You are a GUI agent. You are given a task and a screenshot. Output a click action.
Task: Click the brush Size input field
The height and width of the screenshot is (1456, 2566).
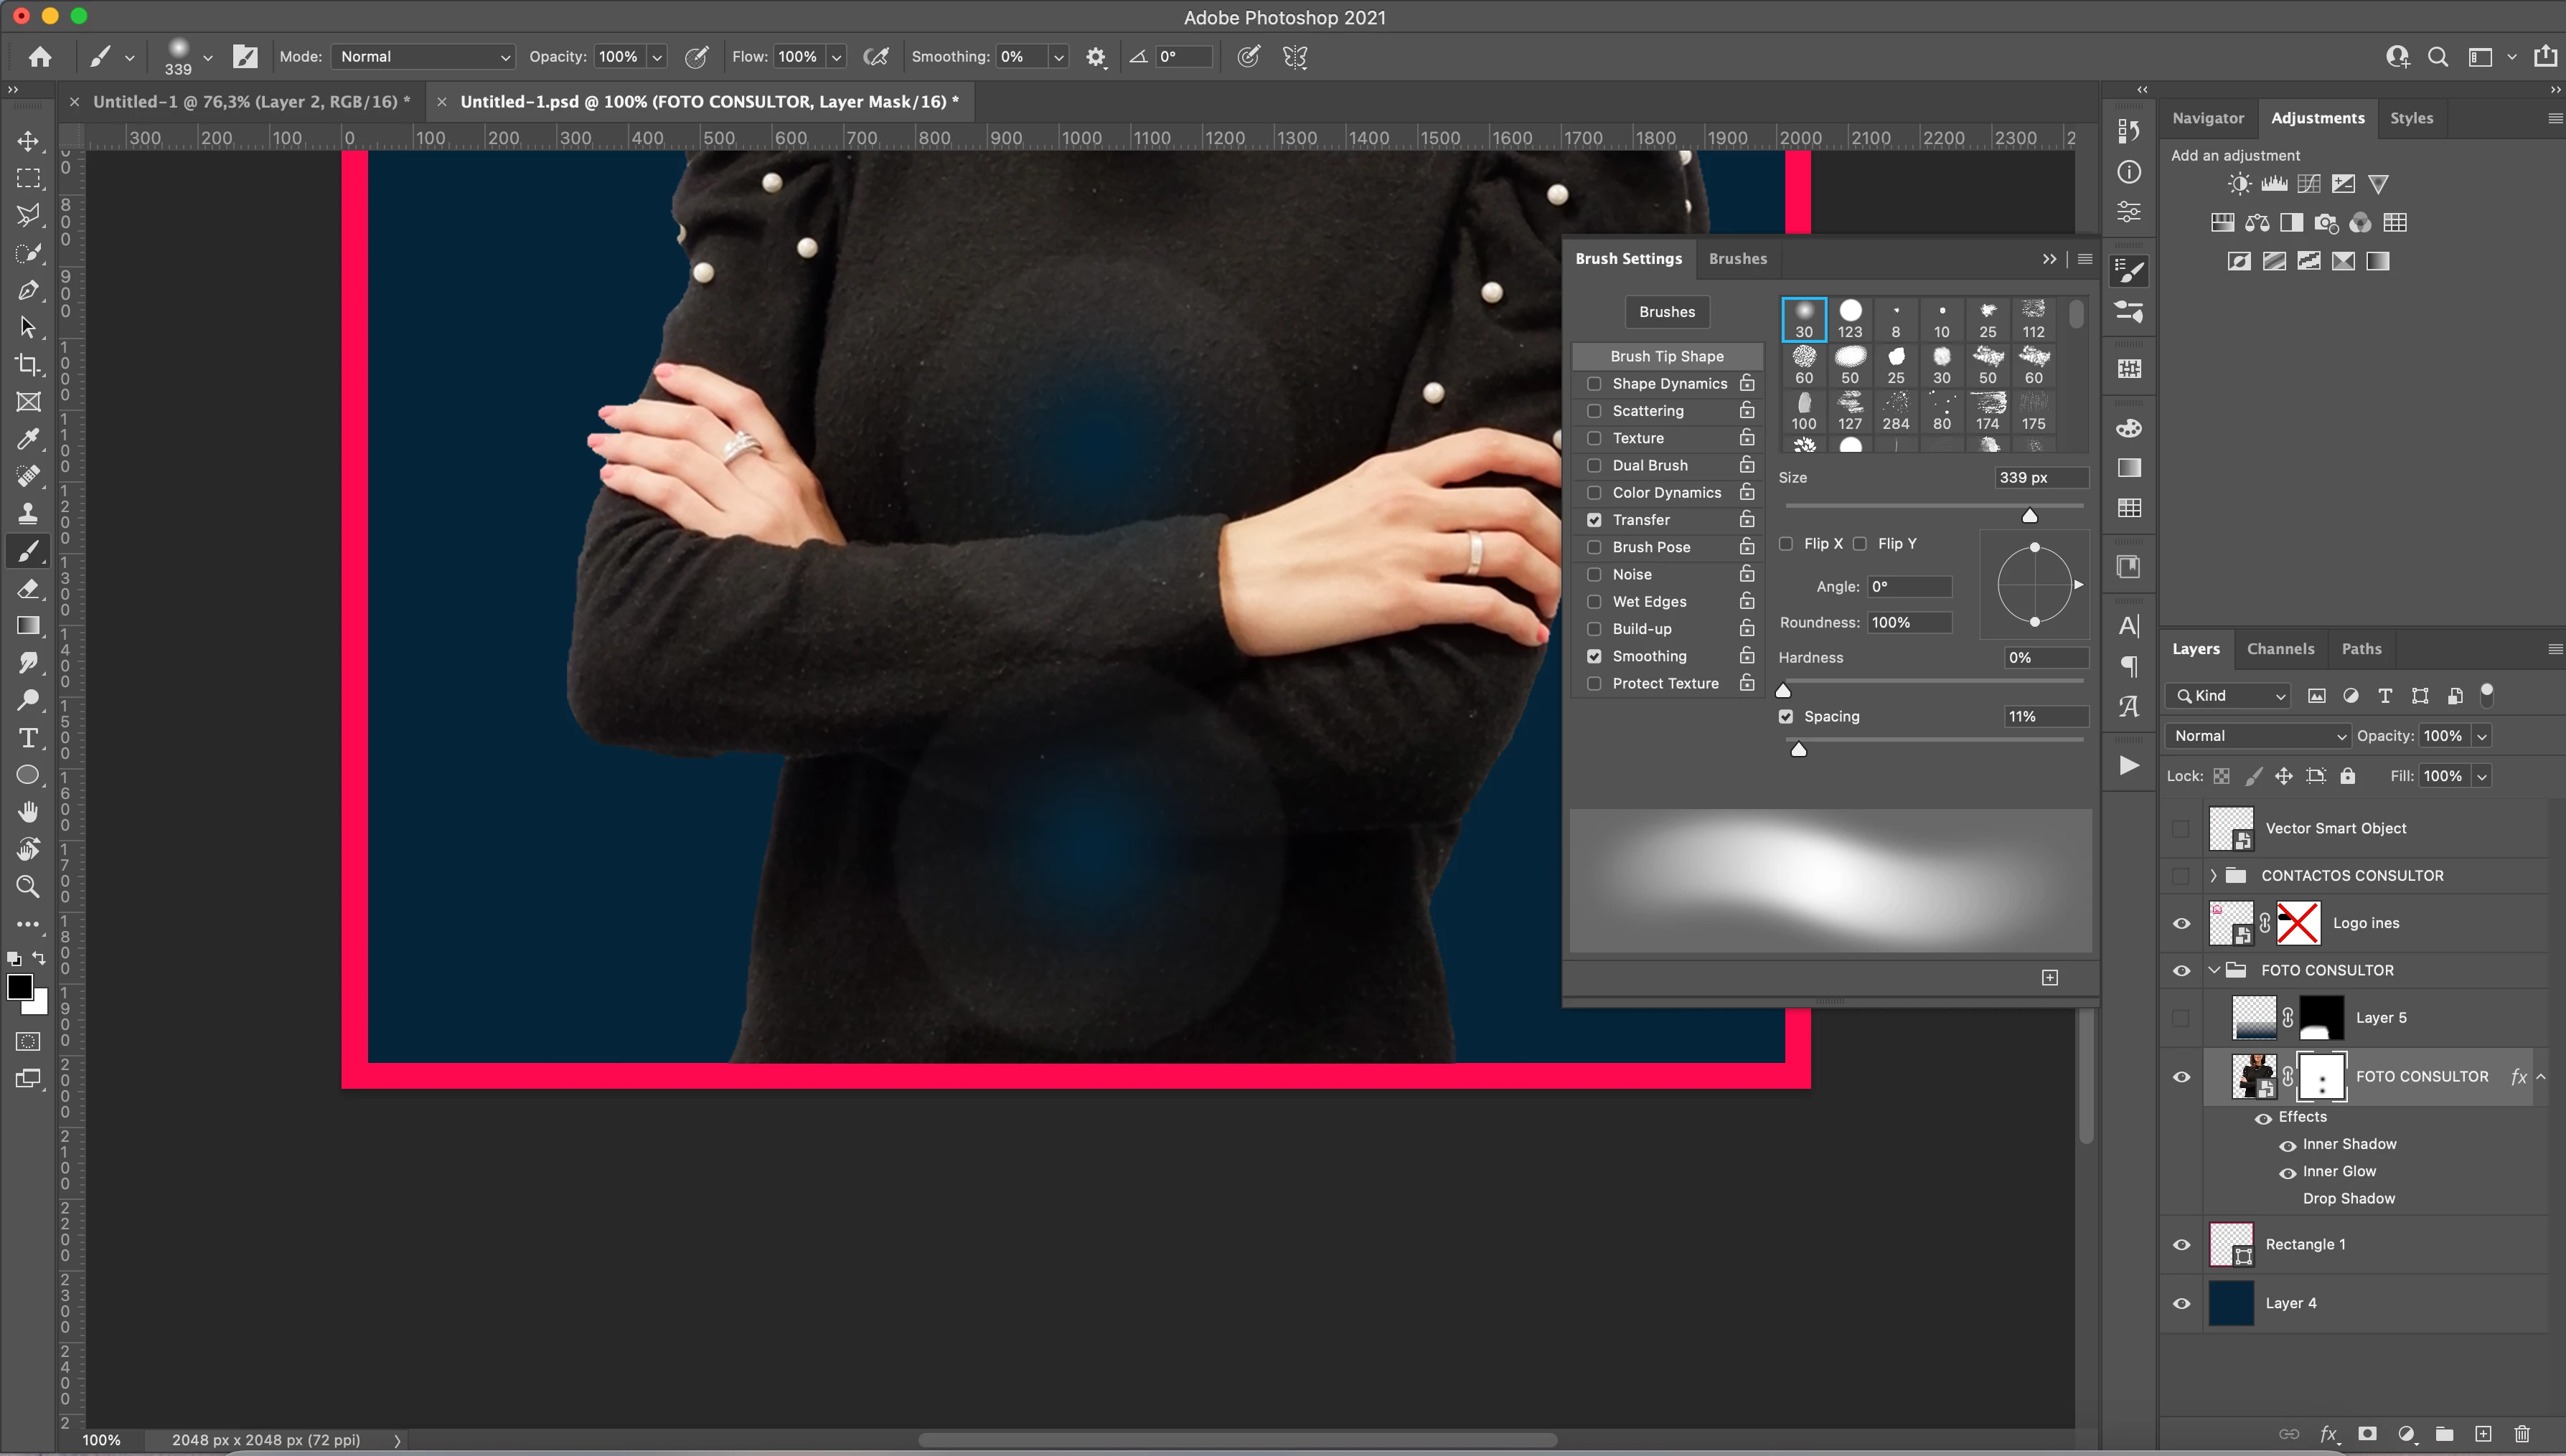pyautogui.click(x=2040, y=478)
